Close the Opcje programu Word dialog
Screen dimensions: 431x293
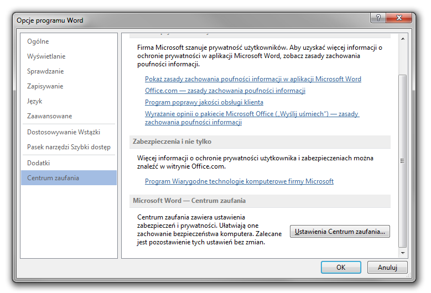399,18
